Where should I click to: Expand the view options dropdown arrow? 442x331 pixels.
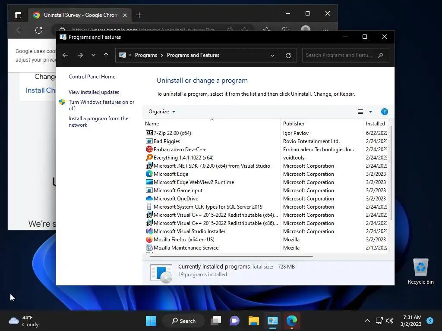(370, 112)
